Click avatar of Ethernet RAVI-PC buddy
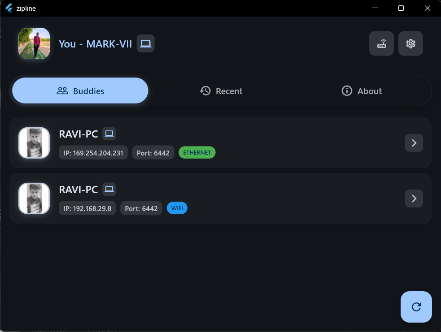441x332 pixels. (34, 143)
